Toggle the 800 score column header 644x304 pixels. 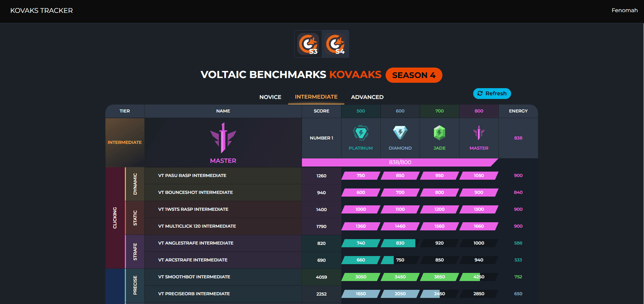479,111
